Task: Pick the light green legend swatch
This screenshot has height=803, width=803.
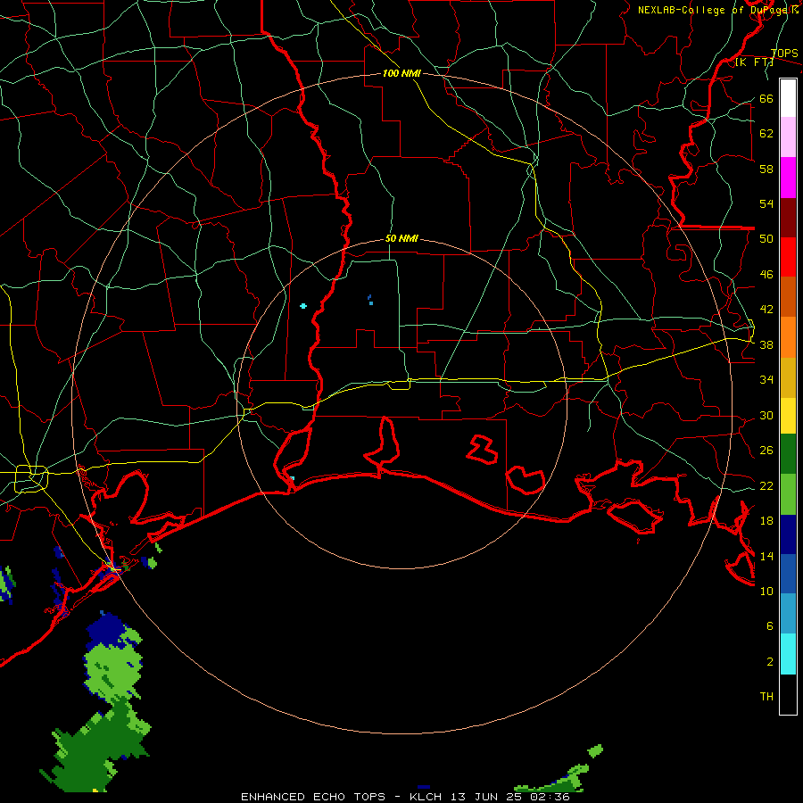Action: (x=788, y=494)
